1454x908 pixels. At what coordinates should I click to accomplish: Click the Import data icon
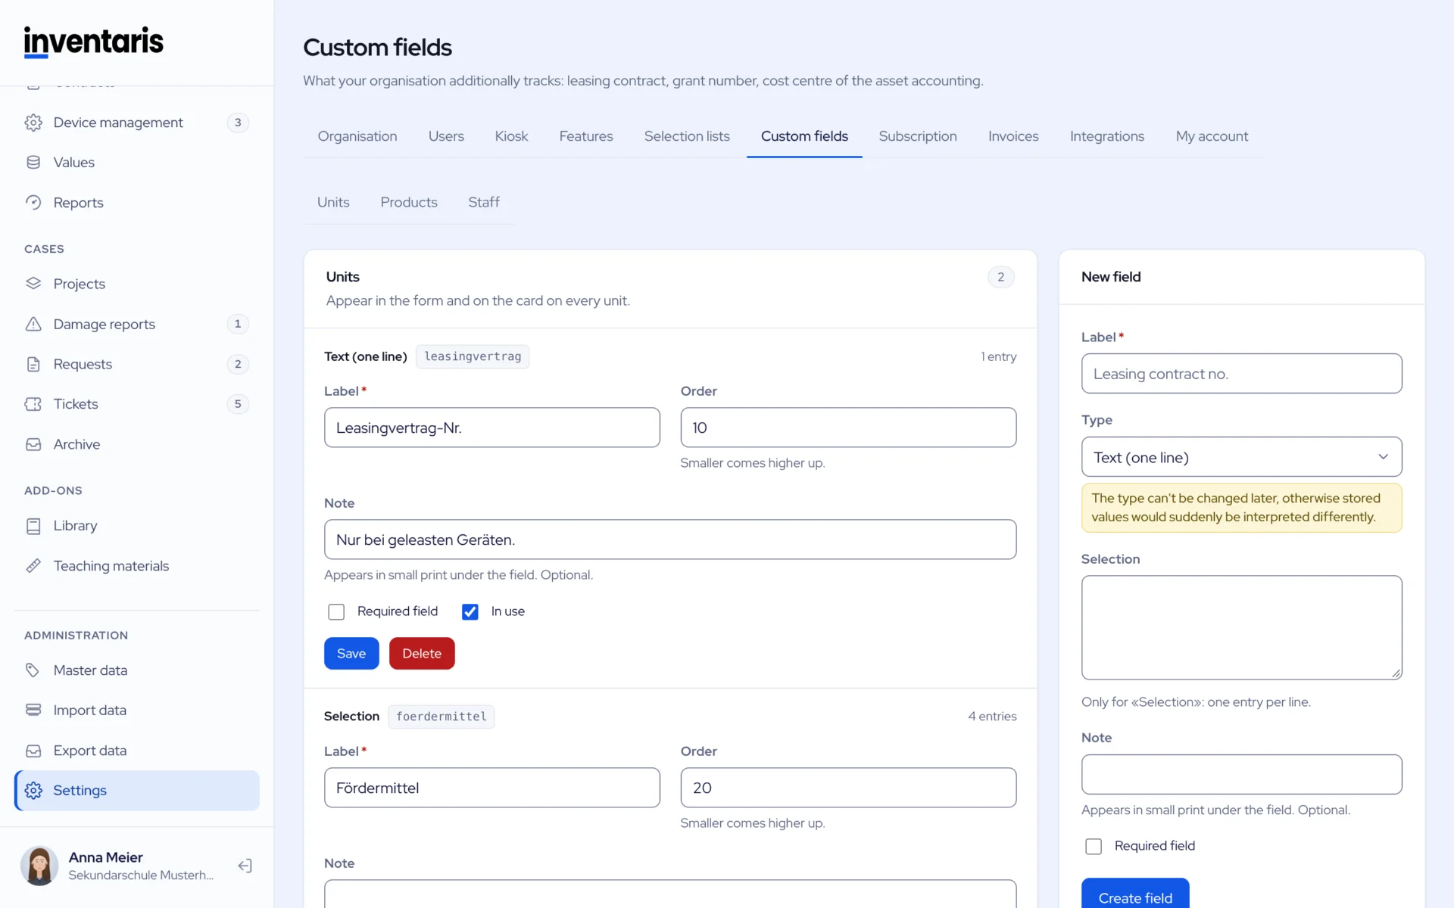(x=33, y=711)
